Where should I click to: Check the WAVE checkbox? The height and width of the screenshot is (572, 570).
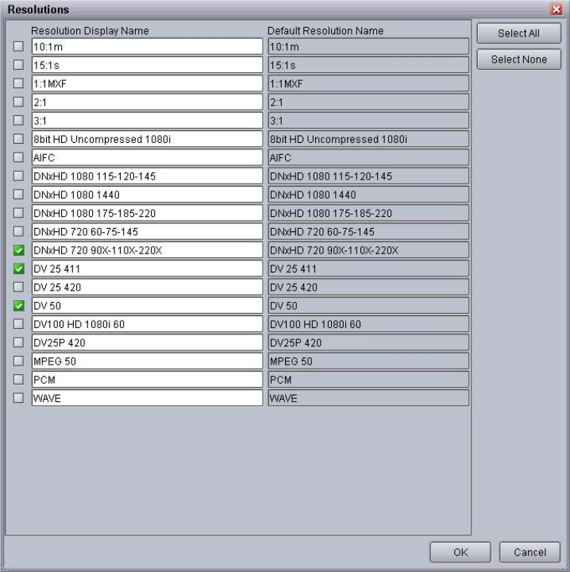coord(18,398)
